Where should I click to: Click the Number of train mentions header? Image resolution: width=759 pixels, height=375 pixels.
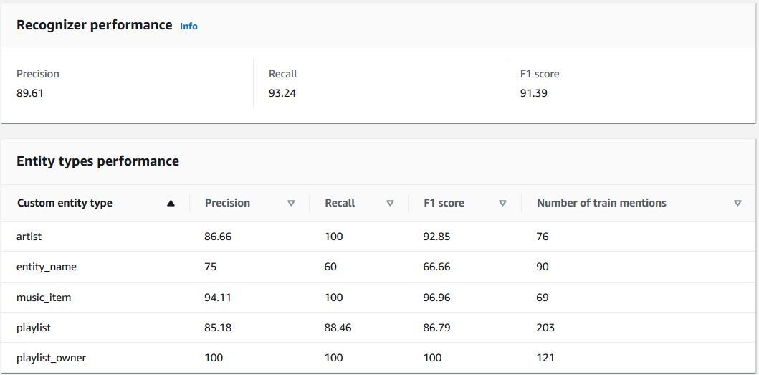point(601,203)
